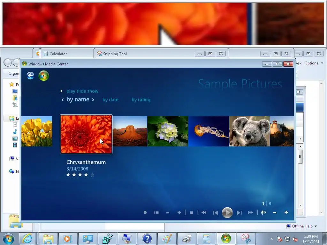The height and width of the screenshot is (245, 327).
Task: Go back in Windows Media Center
Action: pyautogui.click(x=30, y=75)
